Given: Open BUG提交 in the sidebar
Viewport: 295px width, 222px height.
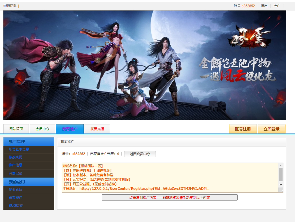Looking at the screenshot, I should 16,206.
